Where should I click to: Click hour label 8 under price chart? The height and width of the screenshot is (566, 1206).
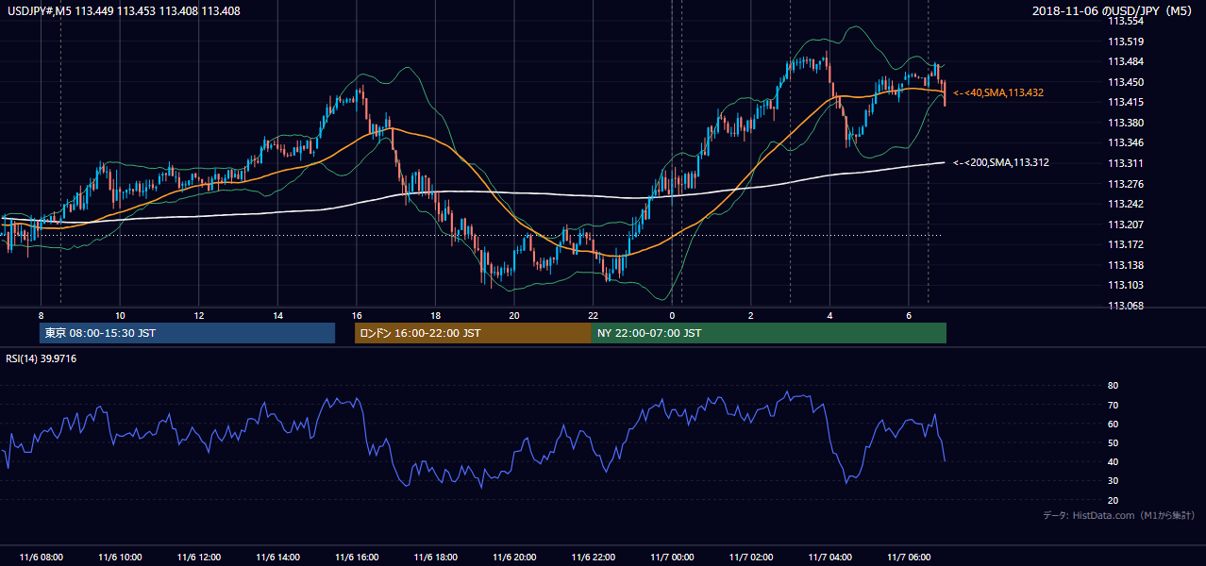(x=41, y=314)
